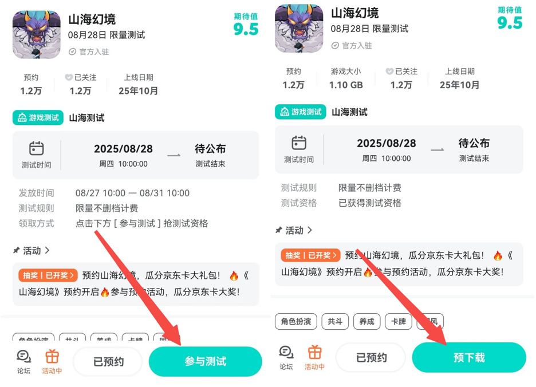Click 预约 1.2万 stat in right screenshot
Image resolution: width=536 pixels, height=387 pixels.
click(293, 78)
